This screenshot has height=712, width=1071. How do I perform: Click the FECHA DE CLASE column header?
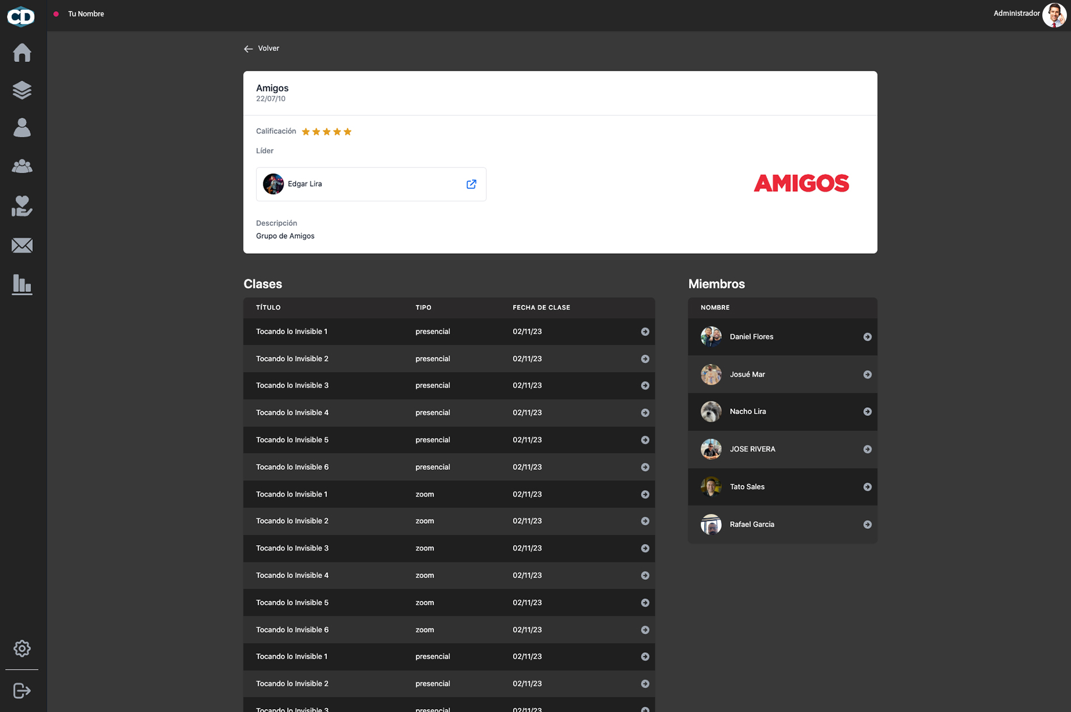(x=542, y=308)
